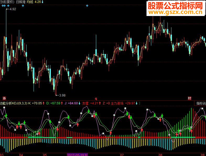The height and width of the screenshot is (156, 206).
Task: Click the Z: +0 value
Action: tap(106, 103)
